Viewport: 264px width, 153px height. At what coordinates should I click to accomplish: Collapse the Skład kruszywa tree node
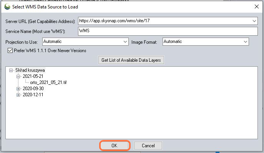tap(11, 70)
